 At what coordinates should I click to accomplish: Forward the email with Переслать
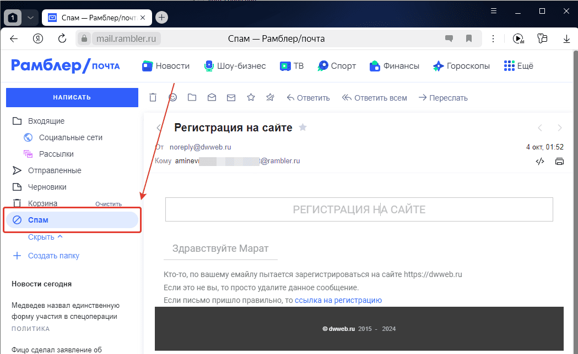[x=443, y=98]
